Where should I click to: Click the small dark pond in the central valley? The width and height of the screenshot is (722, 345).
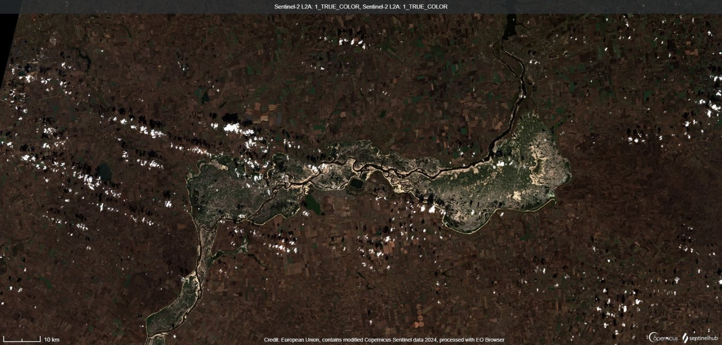[355, 184]
